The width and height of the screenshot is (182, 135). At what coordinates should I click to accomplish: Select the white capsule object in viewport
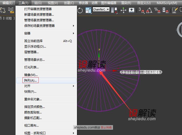coord(141,72)
